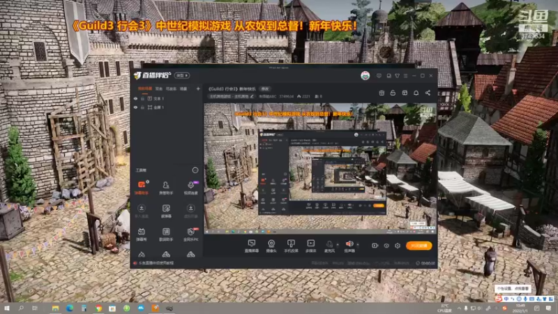Click the shield-like icon in title bar
This screenshot has height=314, width=558.
(379, 76)
